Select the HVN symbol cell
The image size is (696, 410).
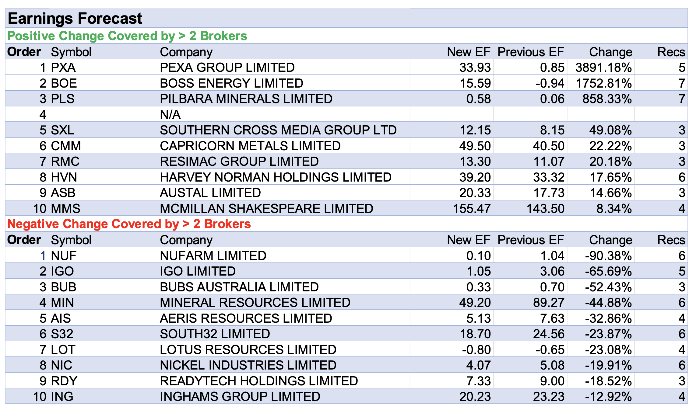[x=64, y=177]
